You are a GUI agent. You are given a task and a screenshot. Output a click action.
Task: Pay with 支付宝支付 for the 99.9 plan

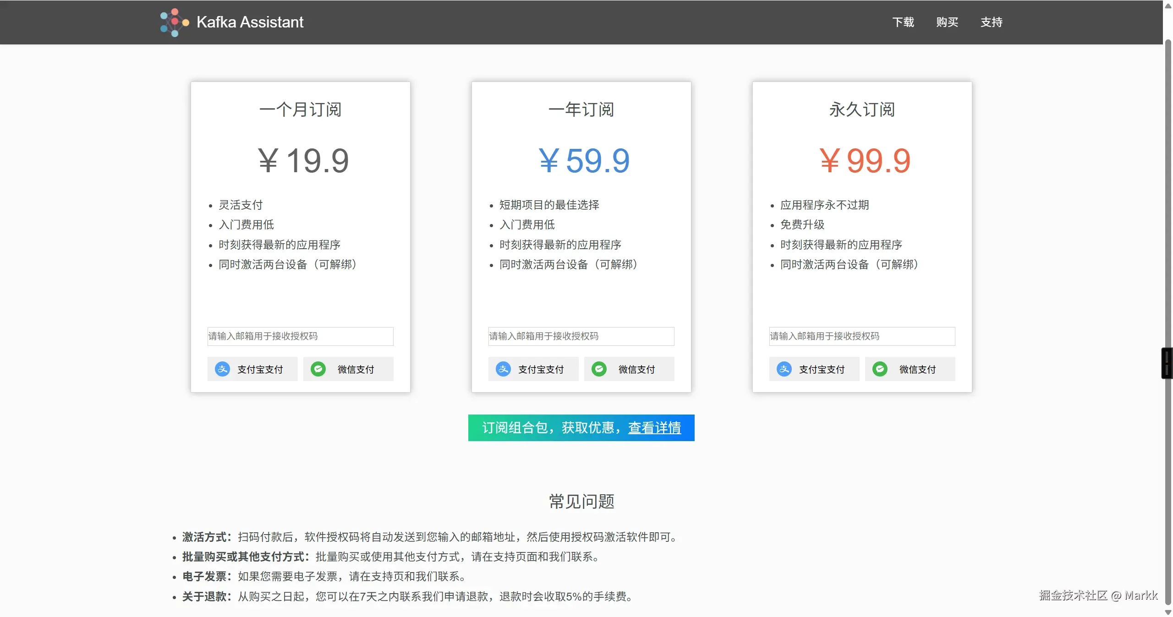(x=814, y=369)
